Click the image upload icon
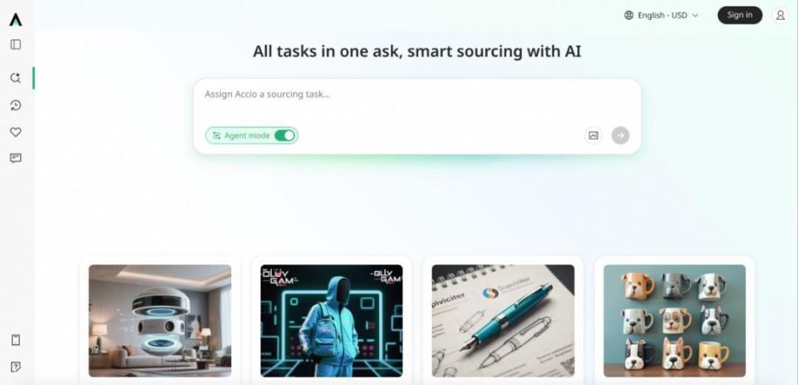 point(594,136)
